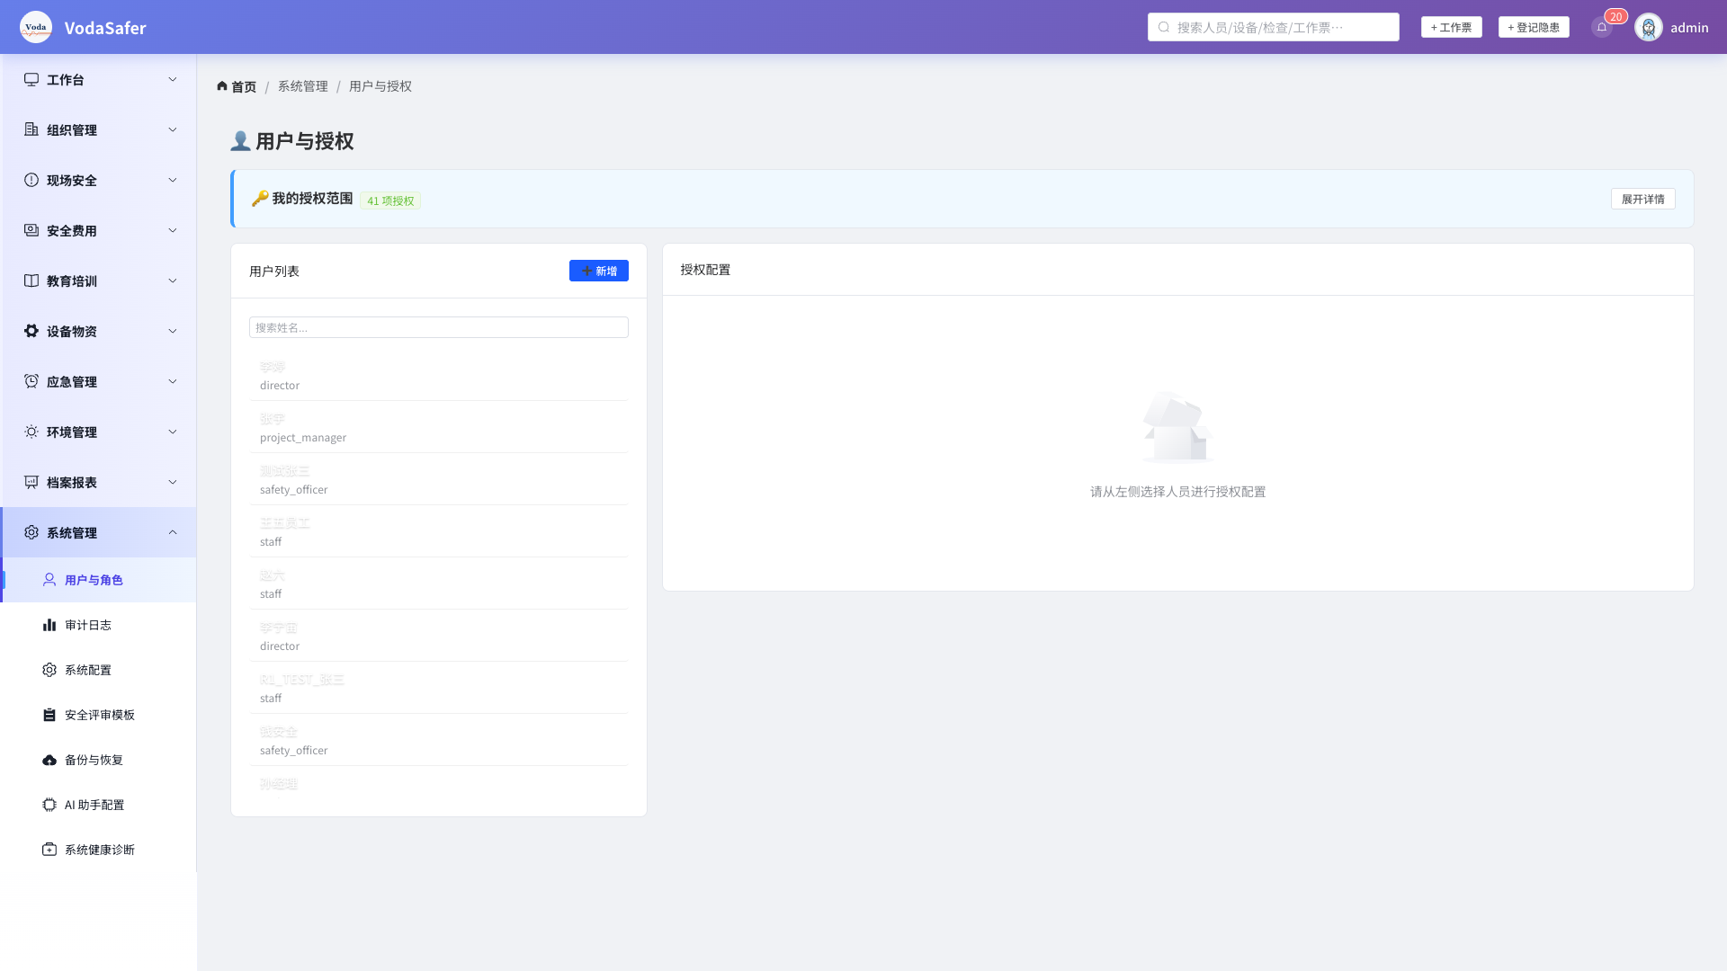Click the 教育培训 book icon
This screenshot has width=1727, height=971.
click(31, 281)
